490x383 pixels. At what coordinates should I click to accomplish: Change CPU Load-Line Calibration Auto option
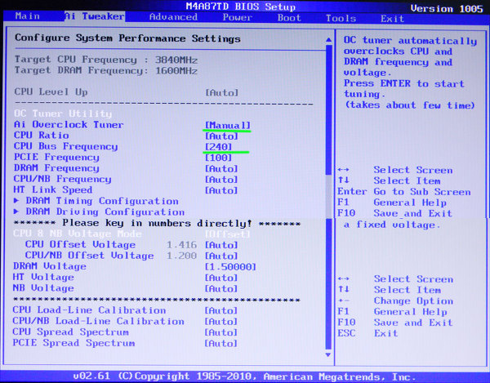coord(221,310)
